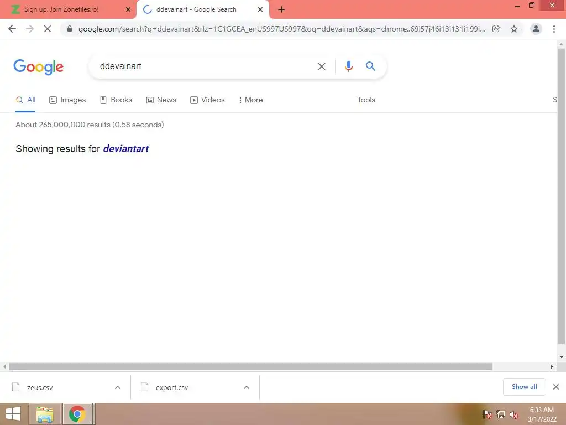The height and width of the screenshot is (425, 566).
Task: Click the Google logo
Action: [x=38, y=67]
